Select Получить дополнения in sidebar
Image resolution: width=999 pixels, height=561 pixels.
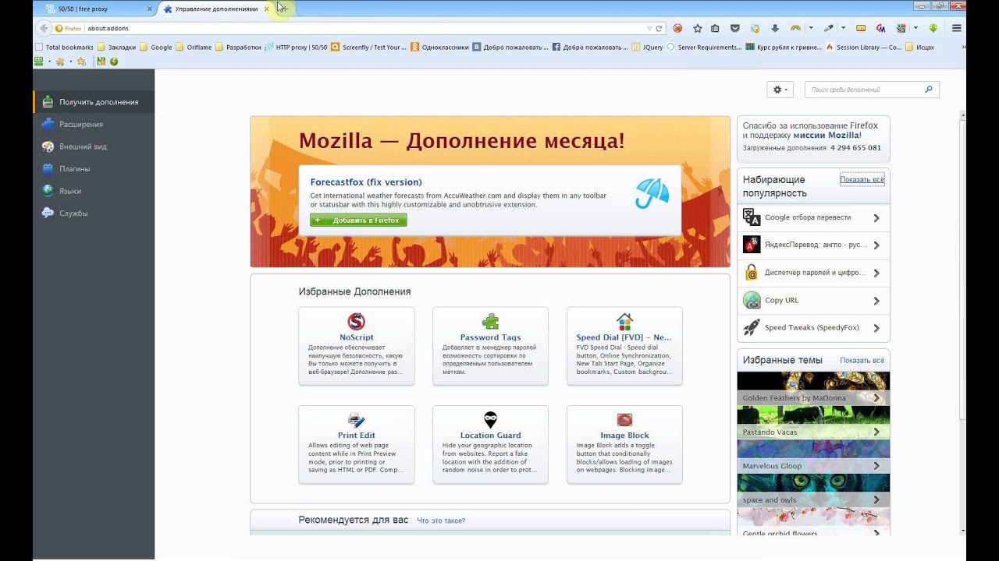point(94,102)
